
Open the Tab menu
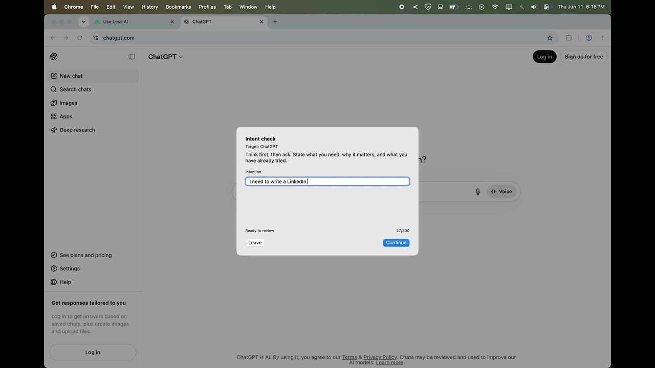[228, 7]
